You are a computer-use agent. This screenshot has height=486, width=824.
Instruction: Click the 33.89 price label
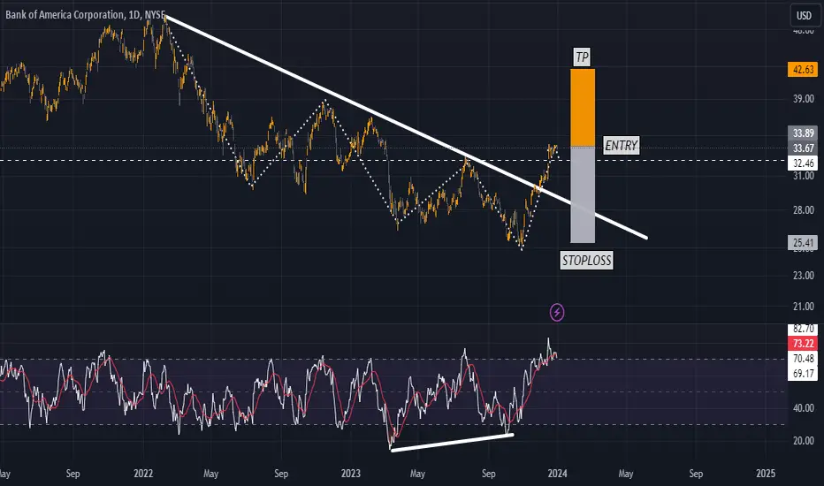803,133
